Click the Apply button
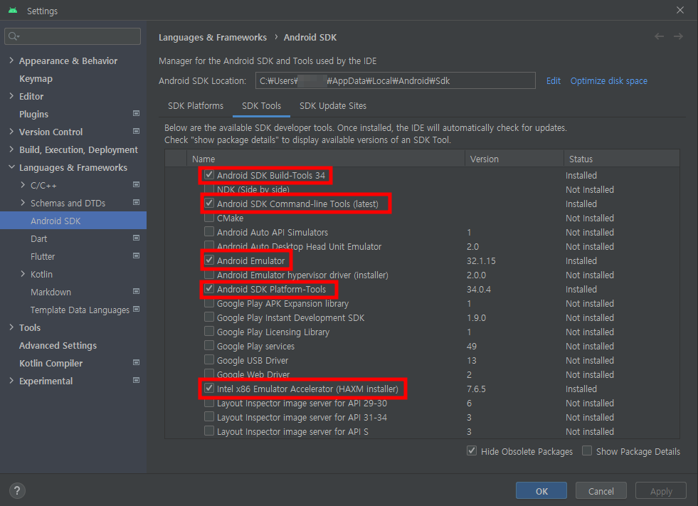The width and height of the screenshot is (698, 506). 661,491
